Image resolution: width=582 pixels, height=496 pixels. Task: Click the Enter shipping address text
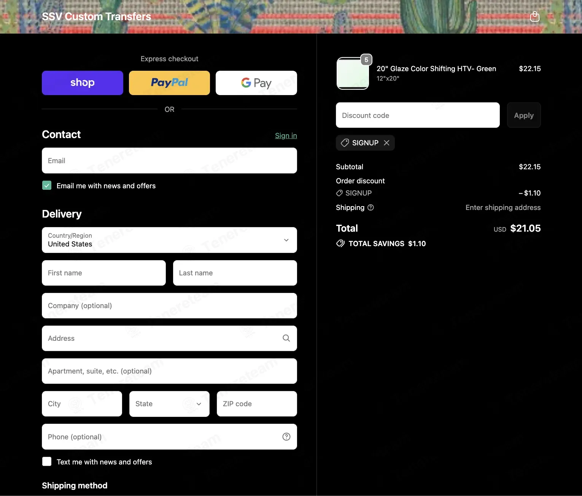click(x=503, y=207)
